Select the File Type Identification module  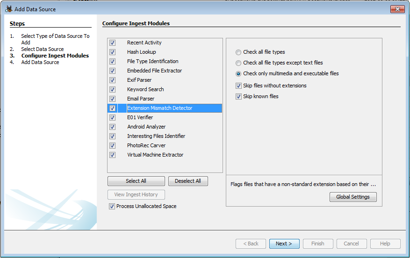152,62
